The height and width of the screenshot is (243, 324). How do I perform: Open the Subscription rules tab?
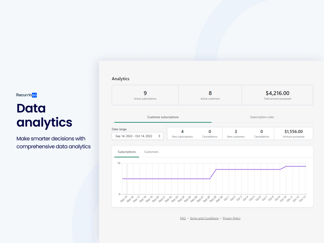(x=262, y=117)
